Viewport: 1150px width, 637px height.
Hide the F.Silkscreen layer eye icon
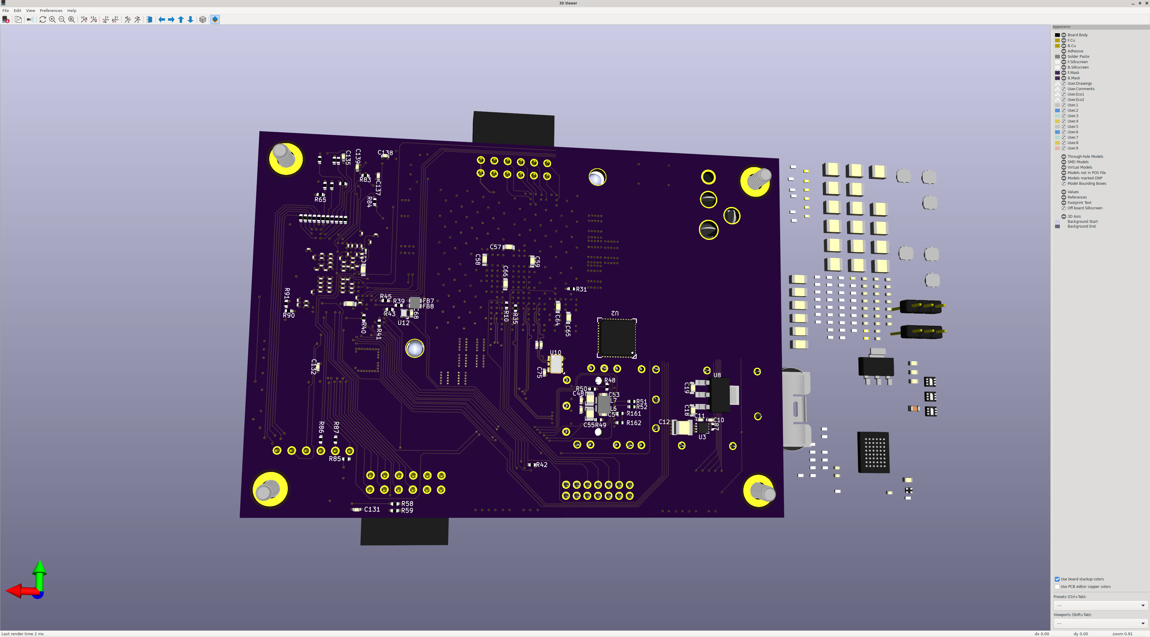coord(1063,62)
